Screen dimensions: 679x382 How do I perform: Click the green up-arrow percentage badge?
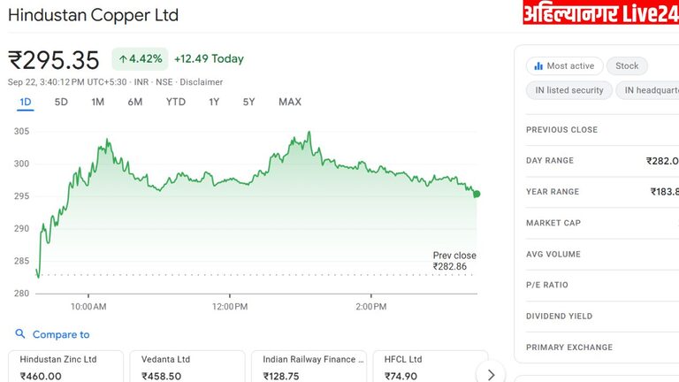pyautogui.click(x=140, y=59)
